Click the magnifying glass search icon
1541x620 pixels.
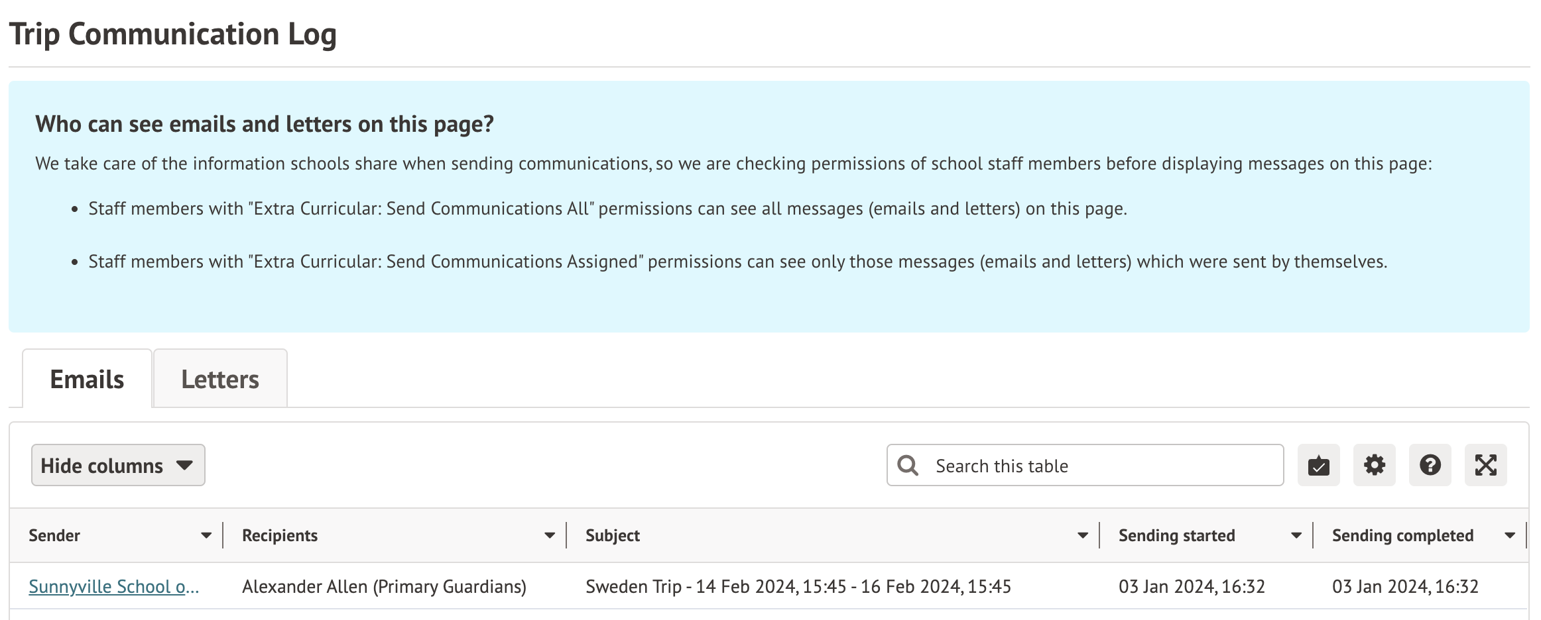tap(908, 466)
